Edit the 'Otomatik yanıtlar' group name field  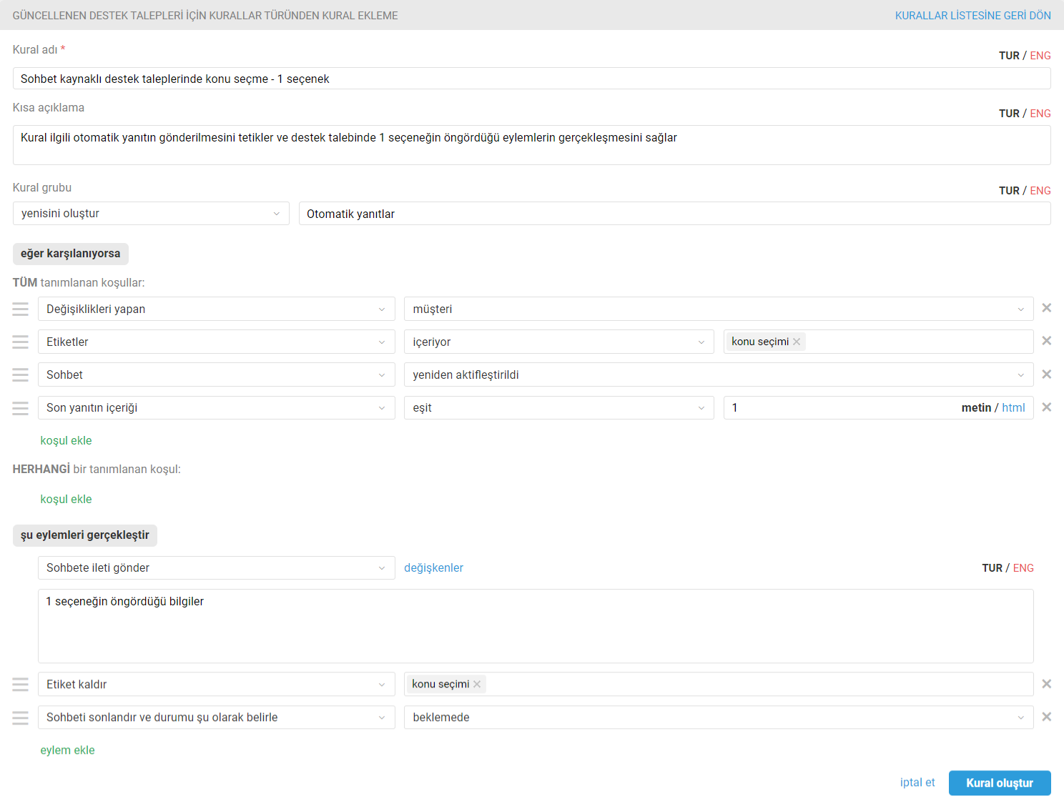click(675, 214)
